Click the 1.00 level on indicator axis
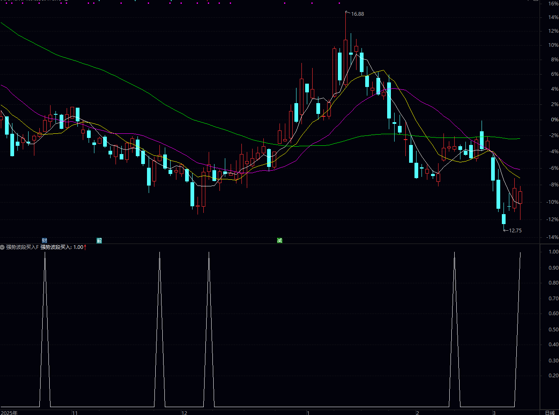The image size is (559, 415). point(554,252)
